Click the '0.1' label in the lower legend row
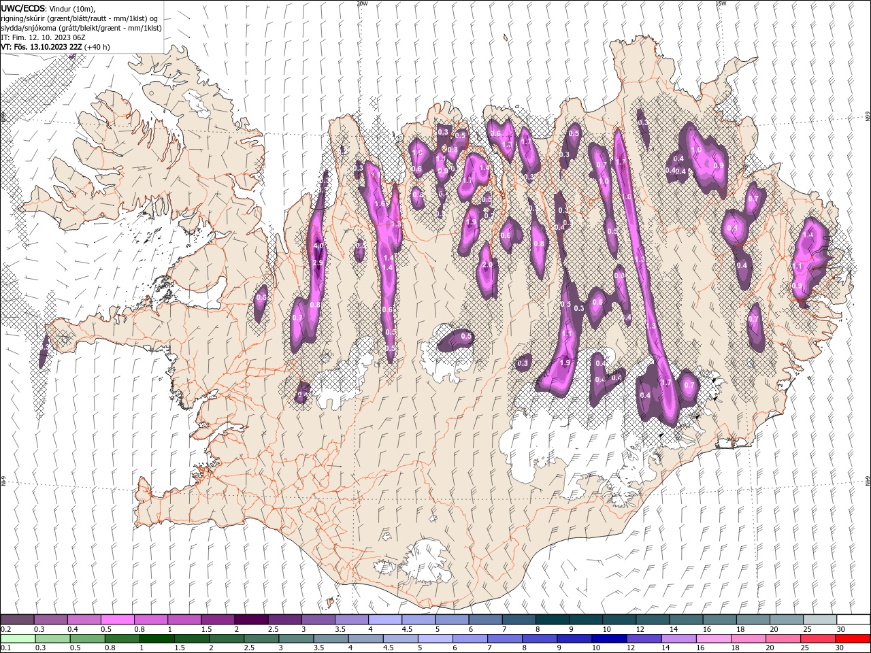The width and height of the screenshot is (871, 653). click(x=5, y=648)
